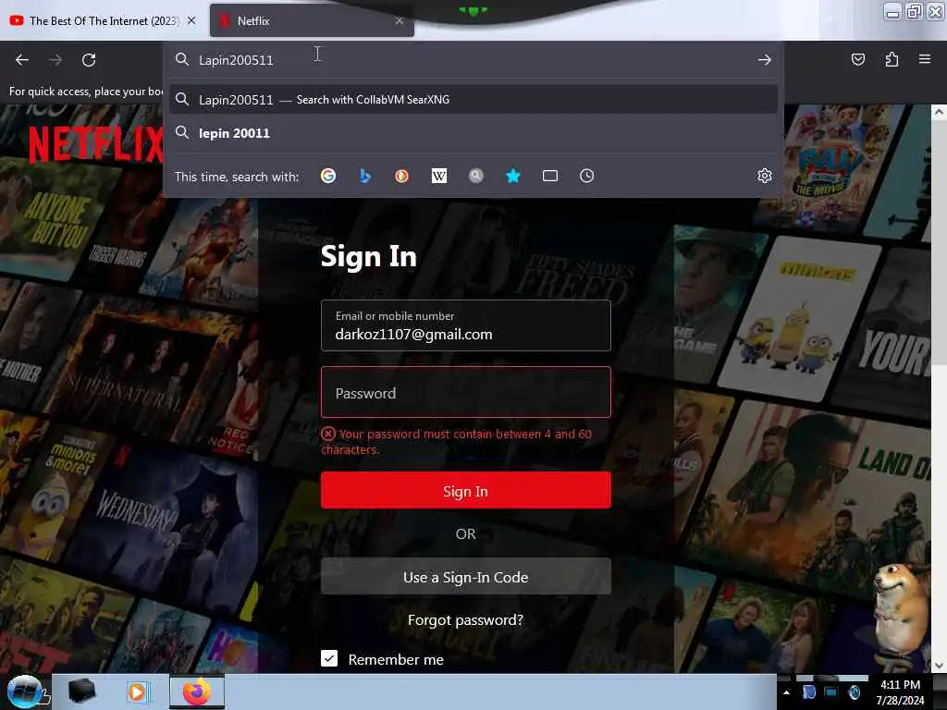Image resolution: width=947 pixels, height=710 pixels.
Task: Open the Firefox taskbar icon
Action: click(196, 692)
